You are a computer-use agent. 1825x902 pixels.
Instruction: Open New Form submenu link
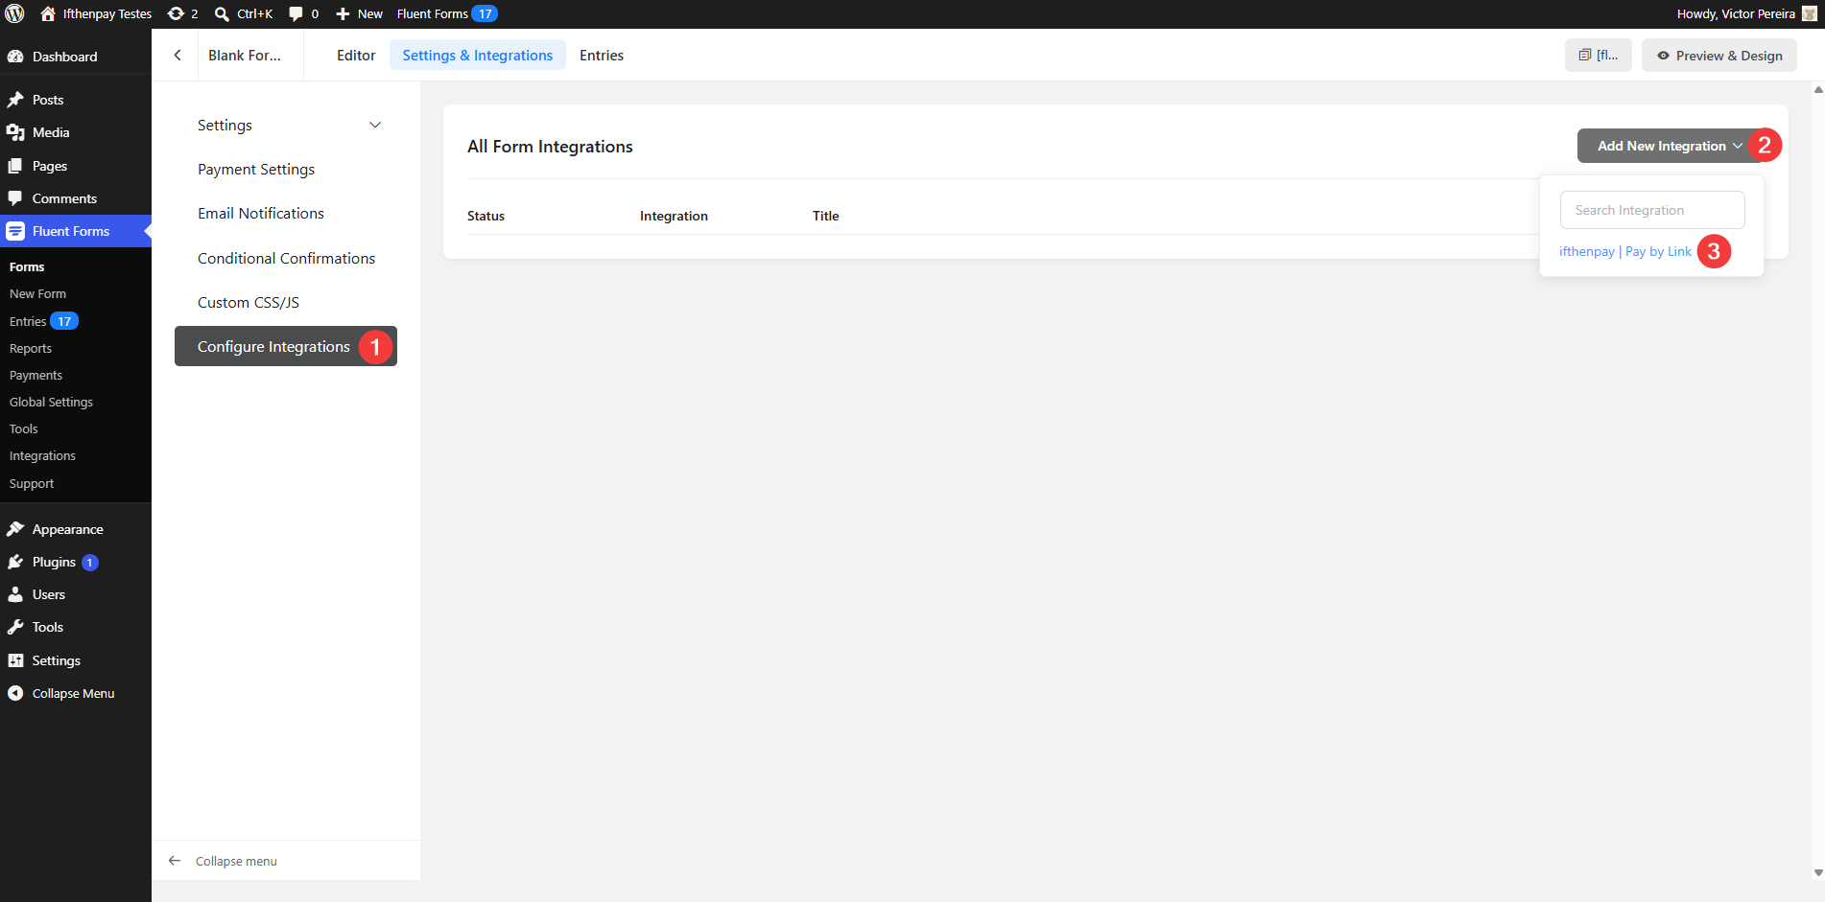point(37,293)
